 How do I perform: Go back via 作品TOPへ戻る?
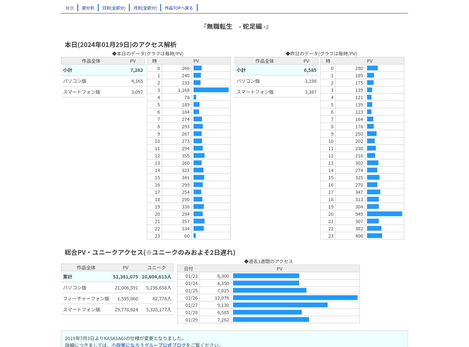(179, 8)
